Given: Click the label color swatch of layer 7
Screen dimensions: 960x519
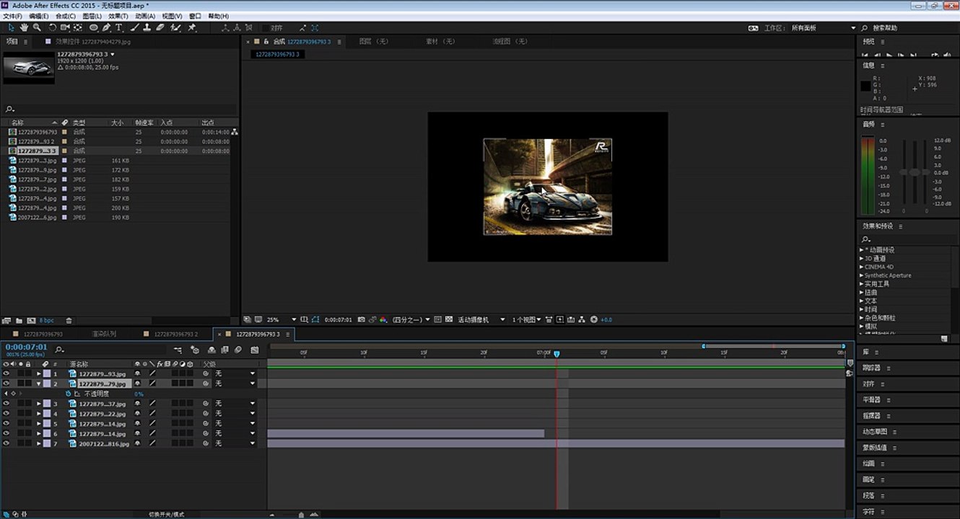Looking at the screenshot, I should click(x=47, y=443).
